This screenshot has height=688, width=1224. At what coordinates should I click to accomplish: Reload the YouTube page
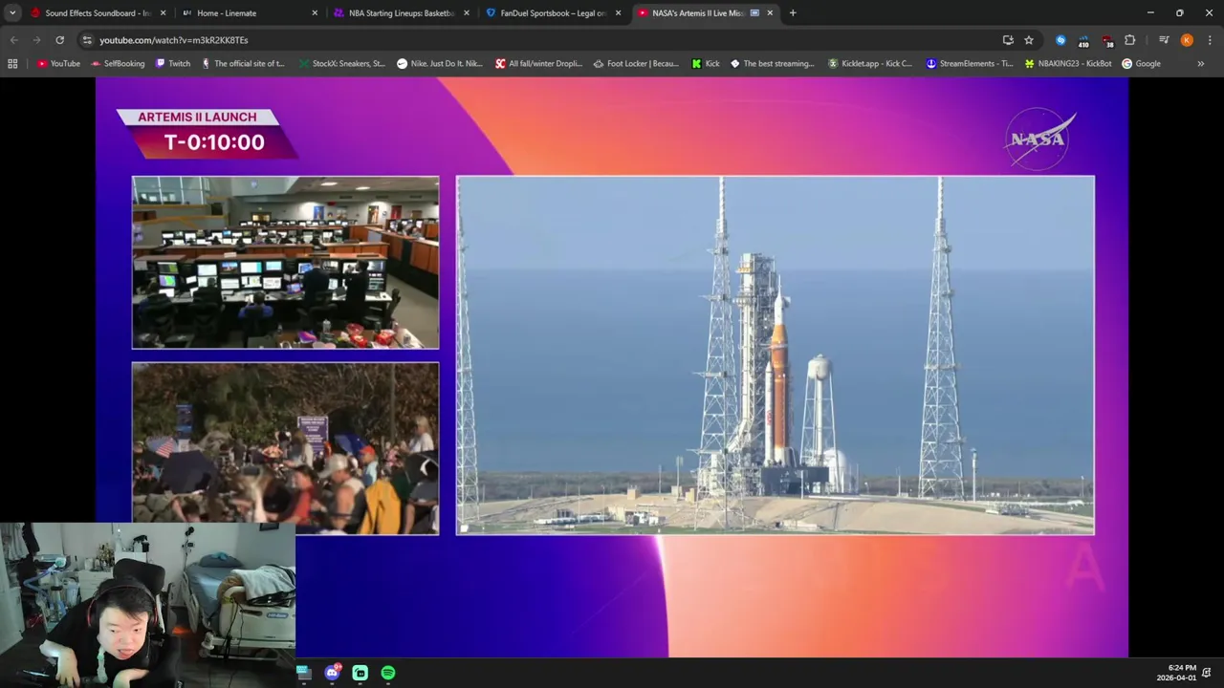tap(59, 40)
